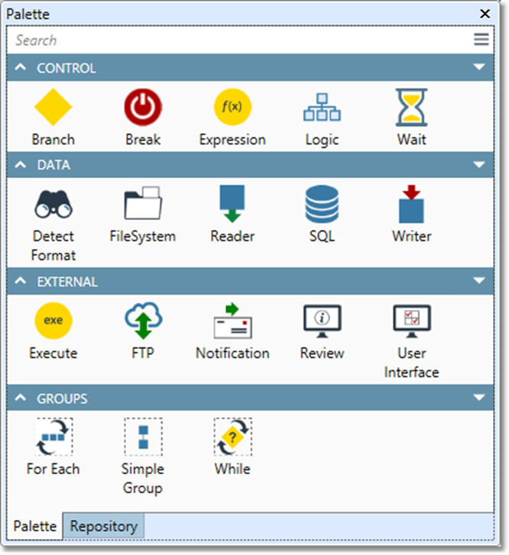The width and height of the screenshot is (509, 555).
Task: Select the Detect Format binoculars icon
Action: 53,205
